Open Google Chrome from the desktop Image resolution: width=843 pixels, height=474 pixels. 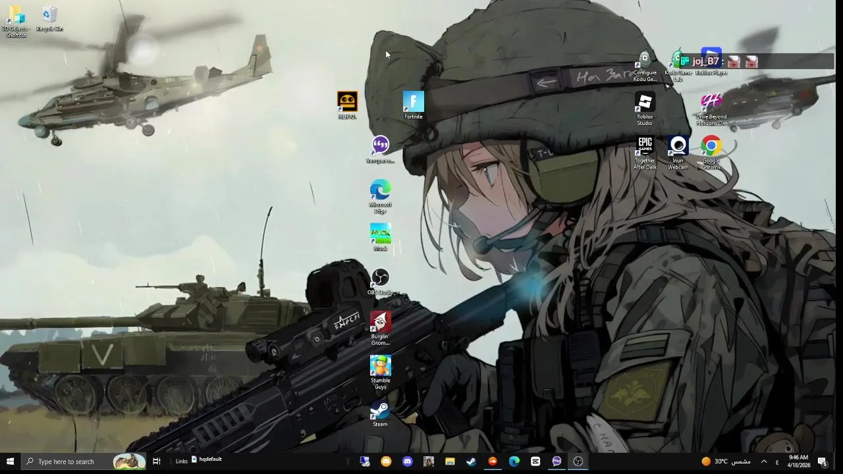[711, 153]
